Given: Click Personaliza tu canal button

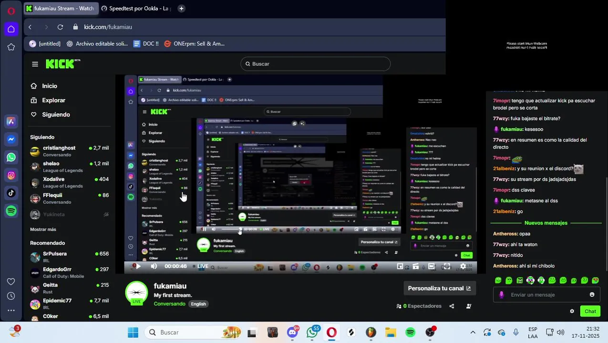Looking at the screenshot, I should tap(439, 288).
